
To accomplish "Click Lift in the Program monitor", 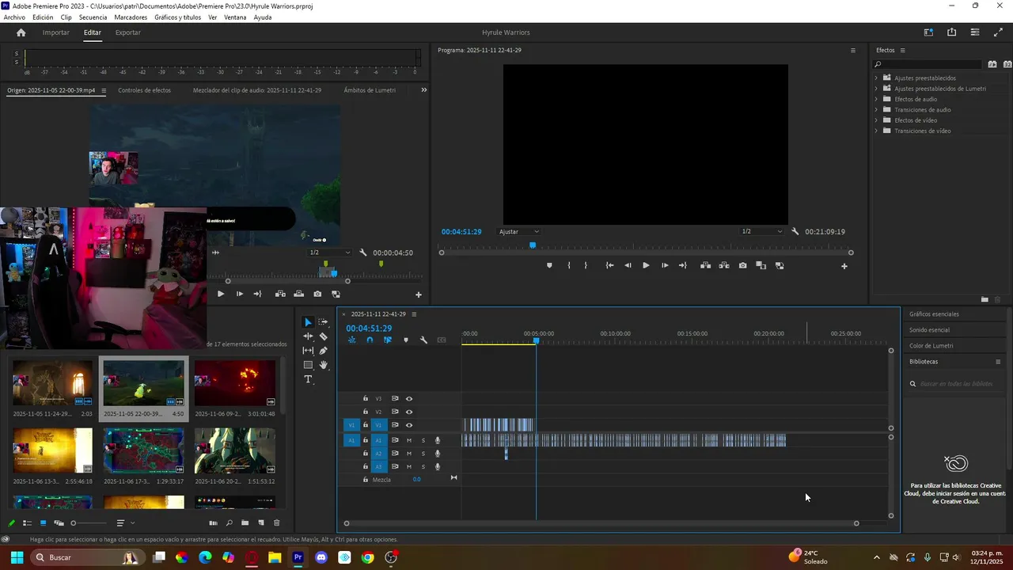I will (x=705, y=266).
